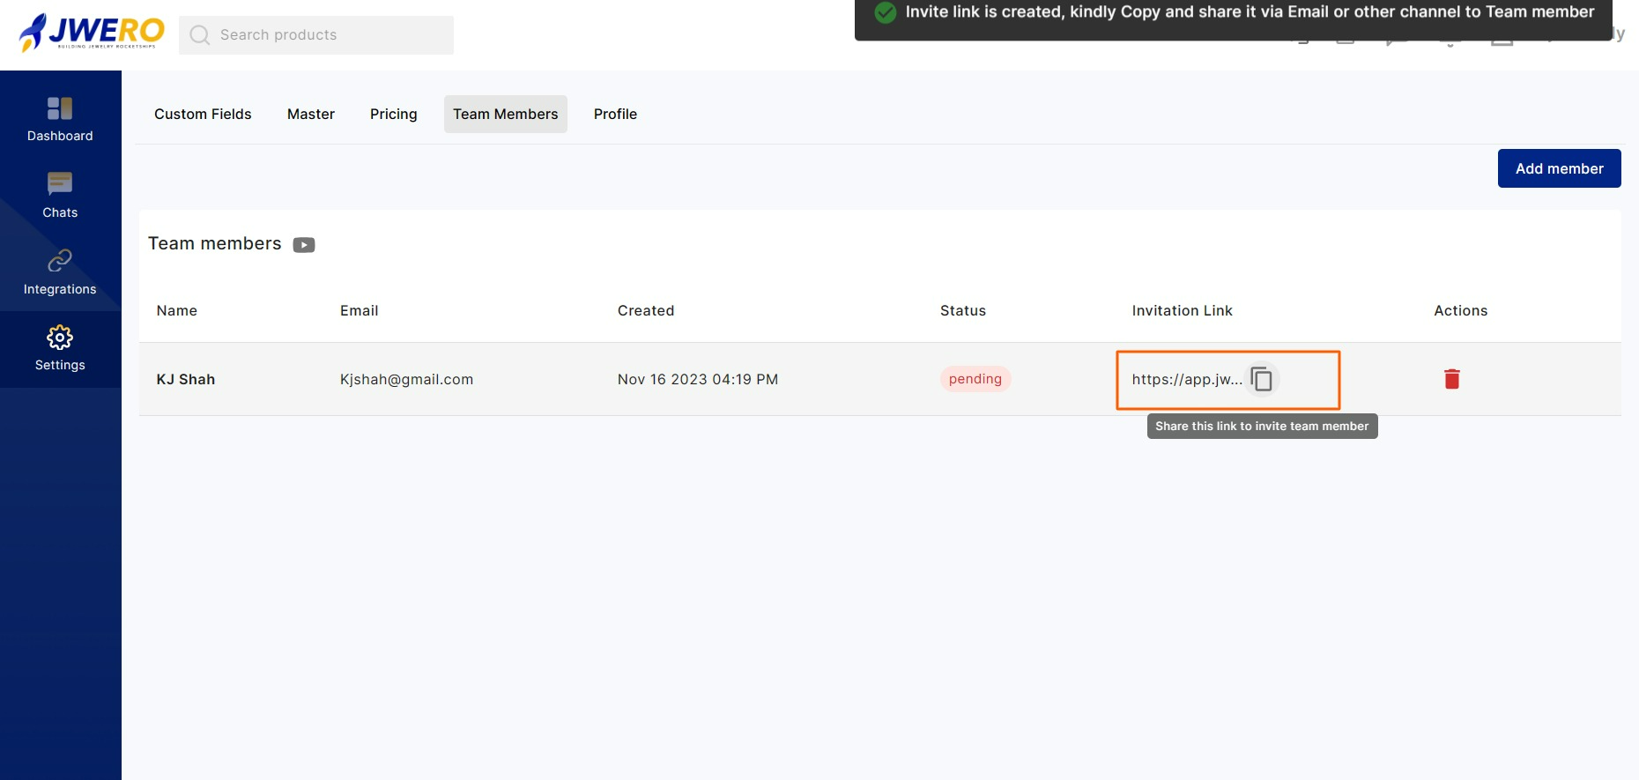The width and height of the screenshot is (1639, 780).
Task: Copy KJ Shah's invitation link
Action: pos(1262,379)
